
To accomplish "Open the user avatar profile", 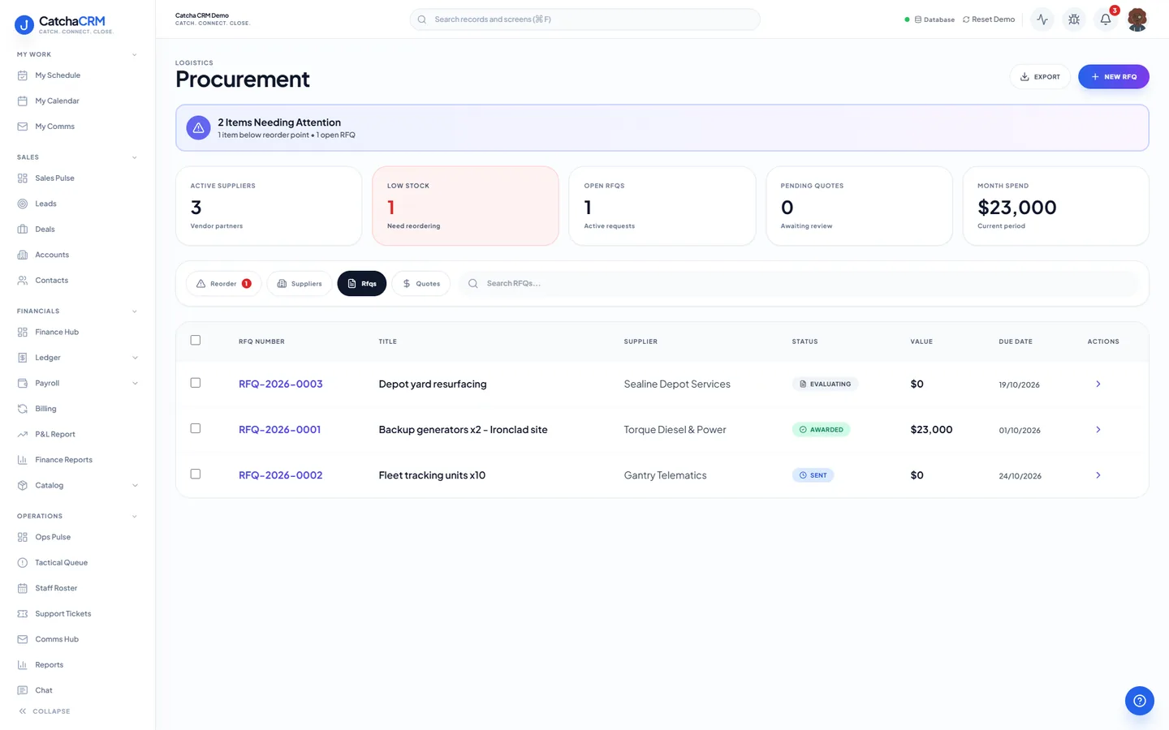I will click(x=1137, y=19).
